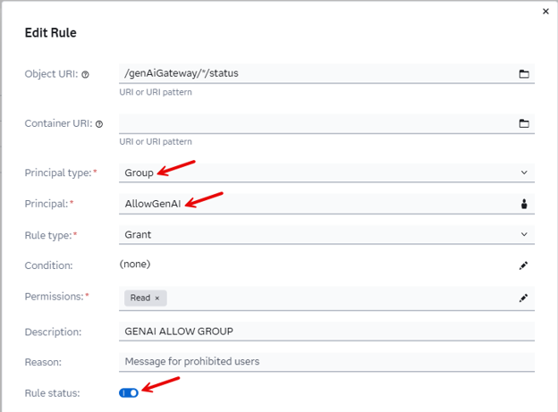Open the Principal type dropdown

click(326, 172)
